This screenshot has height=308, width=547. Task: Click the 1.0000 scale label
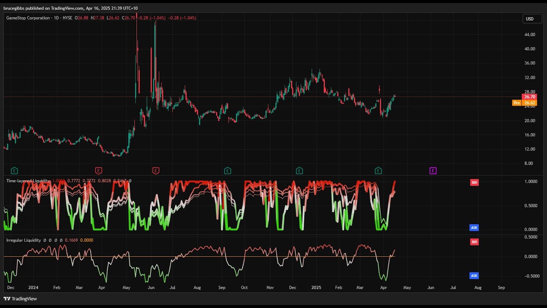click(530, 182)
